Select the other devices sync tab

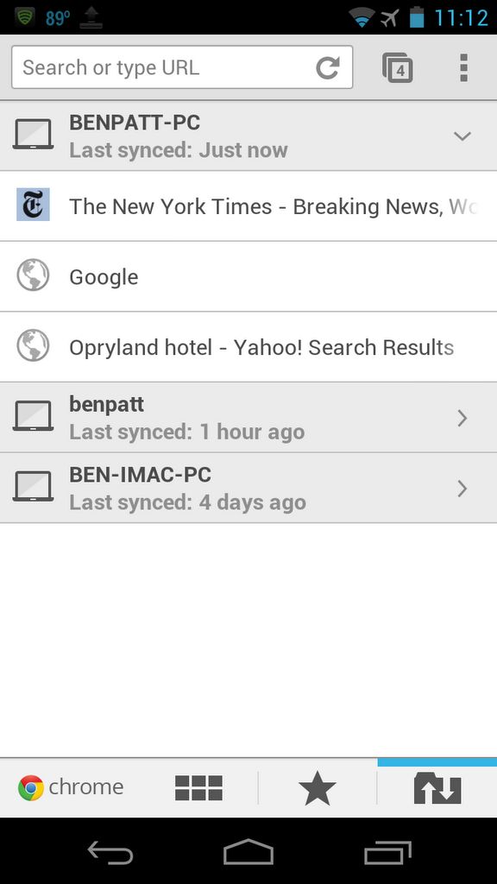pos(437,787)
